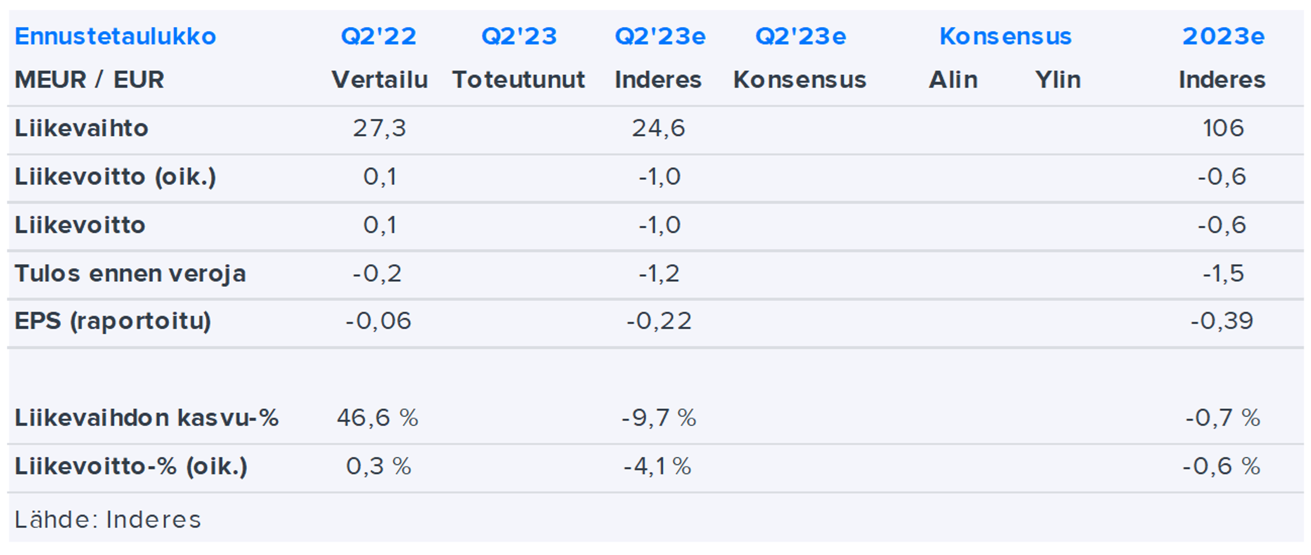Select the Q2'22 column header
The height and width of the screenshot is (555, 1311).
(379, 36)
